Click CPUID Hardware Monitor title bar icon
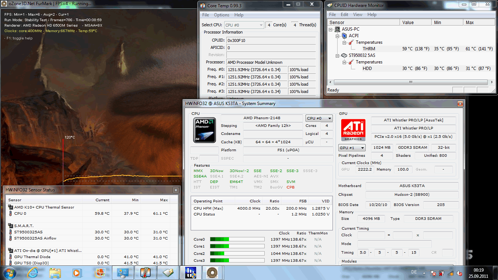 pos(330,5)
